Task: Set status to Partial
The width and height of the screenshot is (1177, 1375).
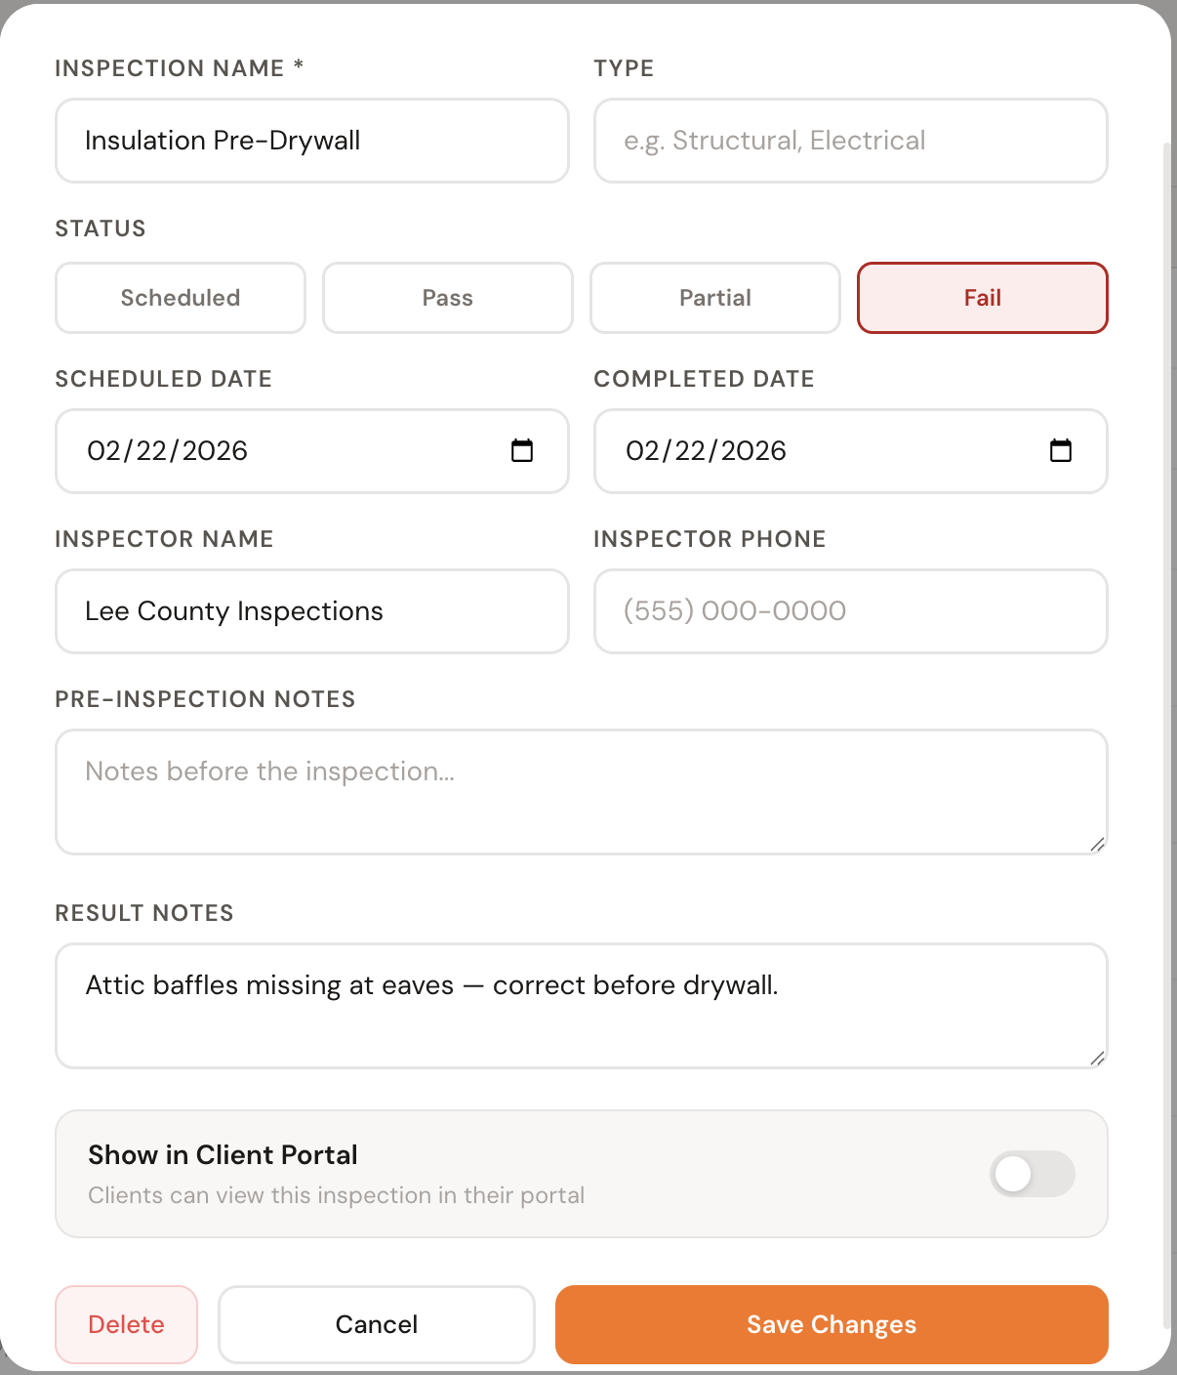Action: coord(715,298)
